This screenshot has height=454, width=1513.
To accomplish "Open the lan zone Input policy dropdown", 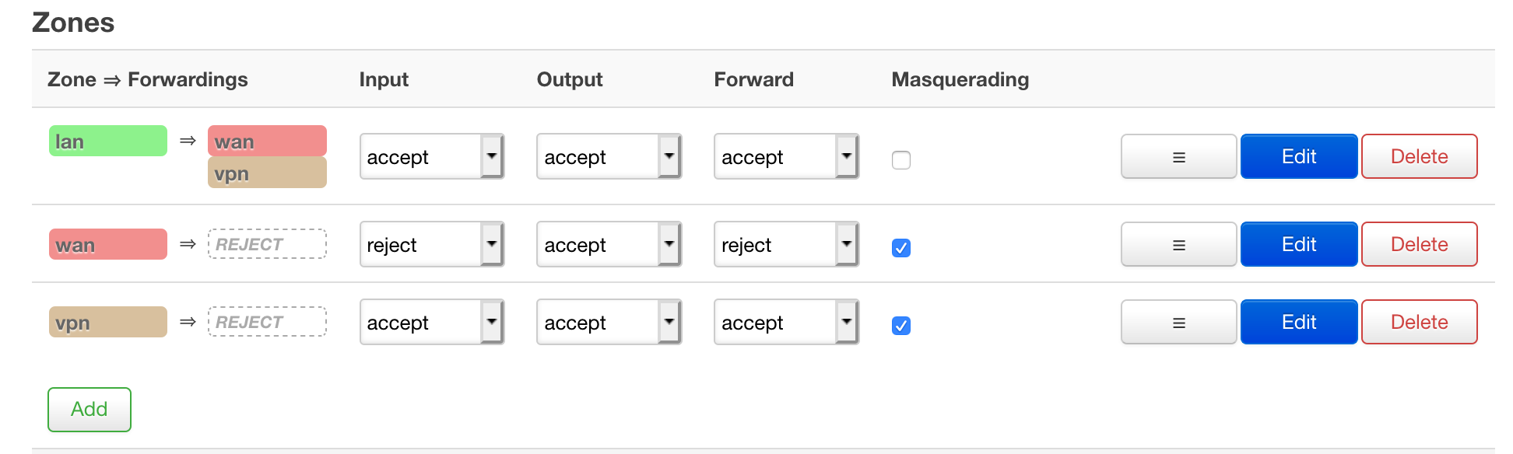I will [x=431, y=156].
